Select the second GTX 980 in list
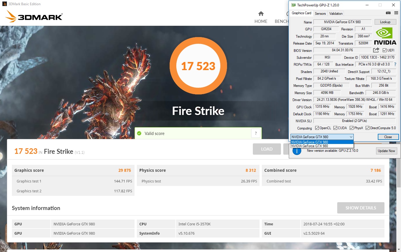This screenshot has width=401, height=252. click(310, 146)
